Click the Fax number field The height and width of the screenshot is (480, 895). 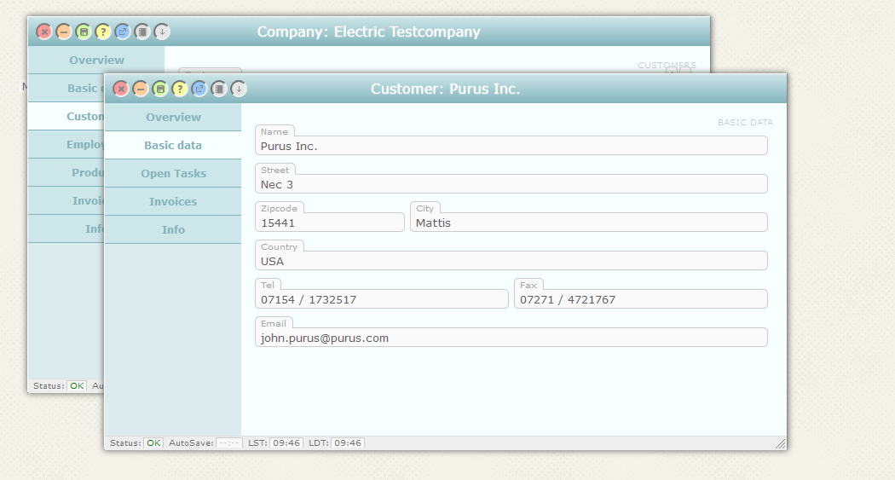640,299
